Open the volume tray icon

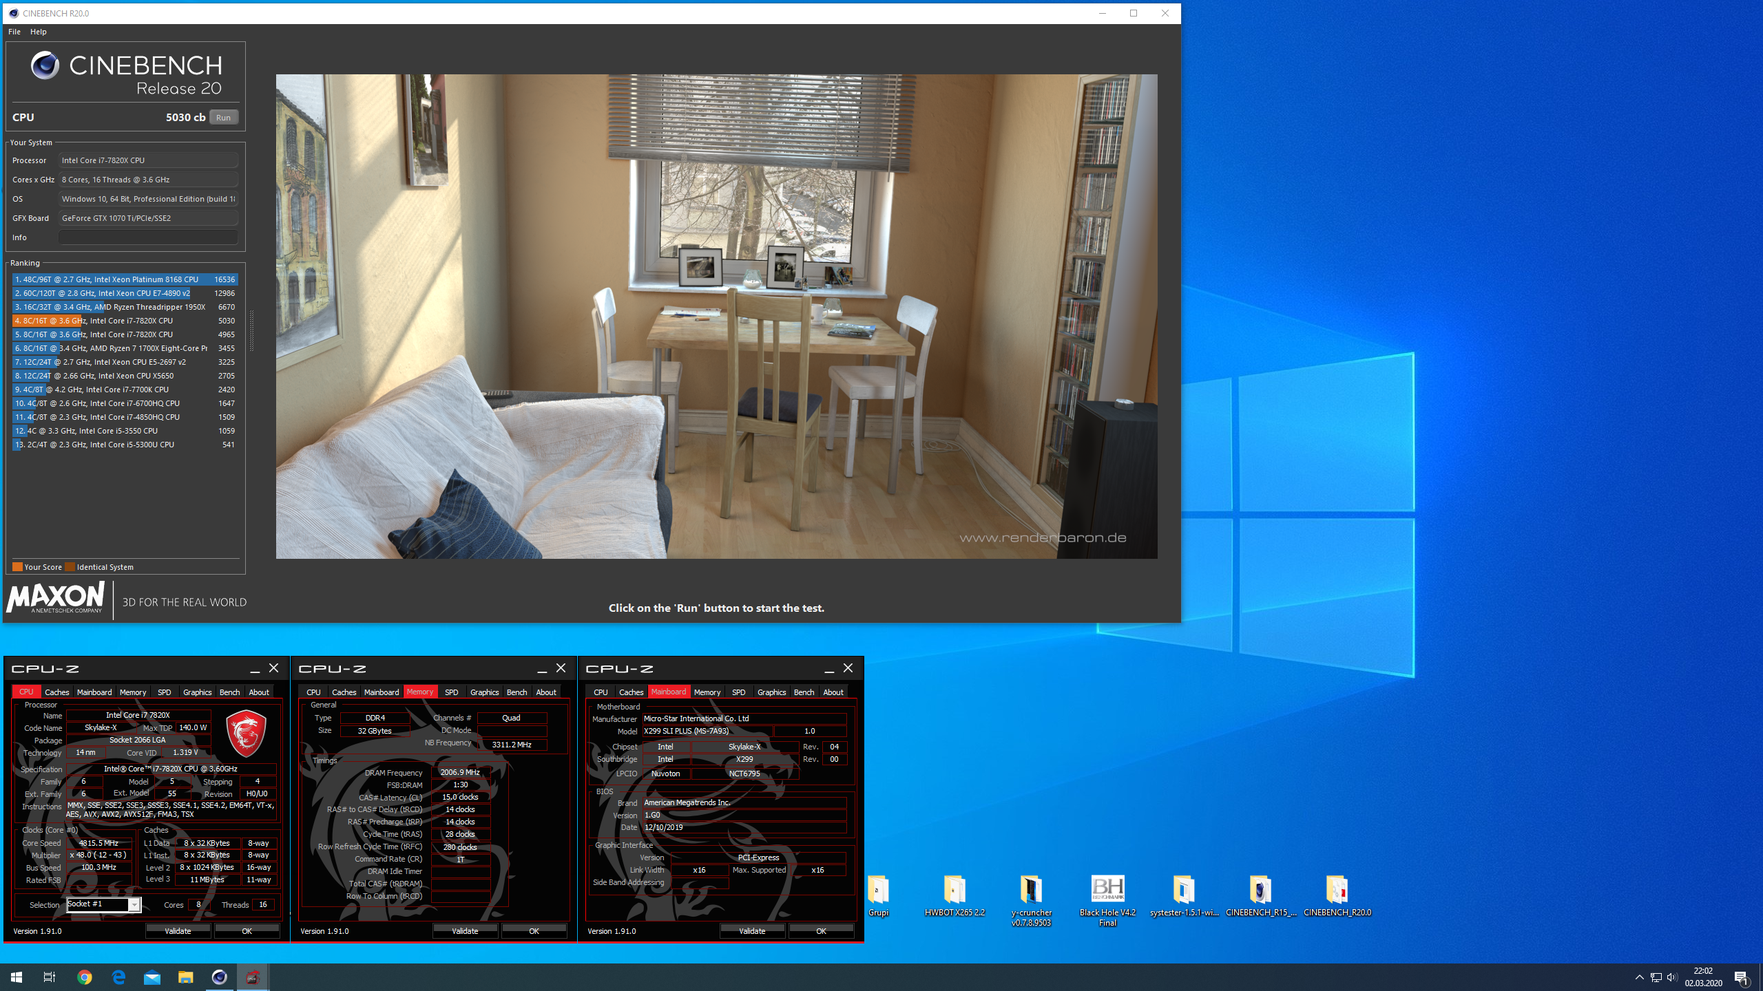1672,977
